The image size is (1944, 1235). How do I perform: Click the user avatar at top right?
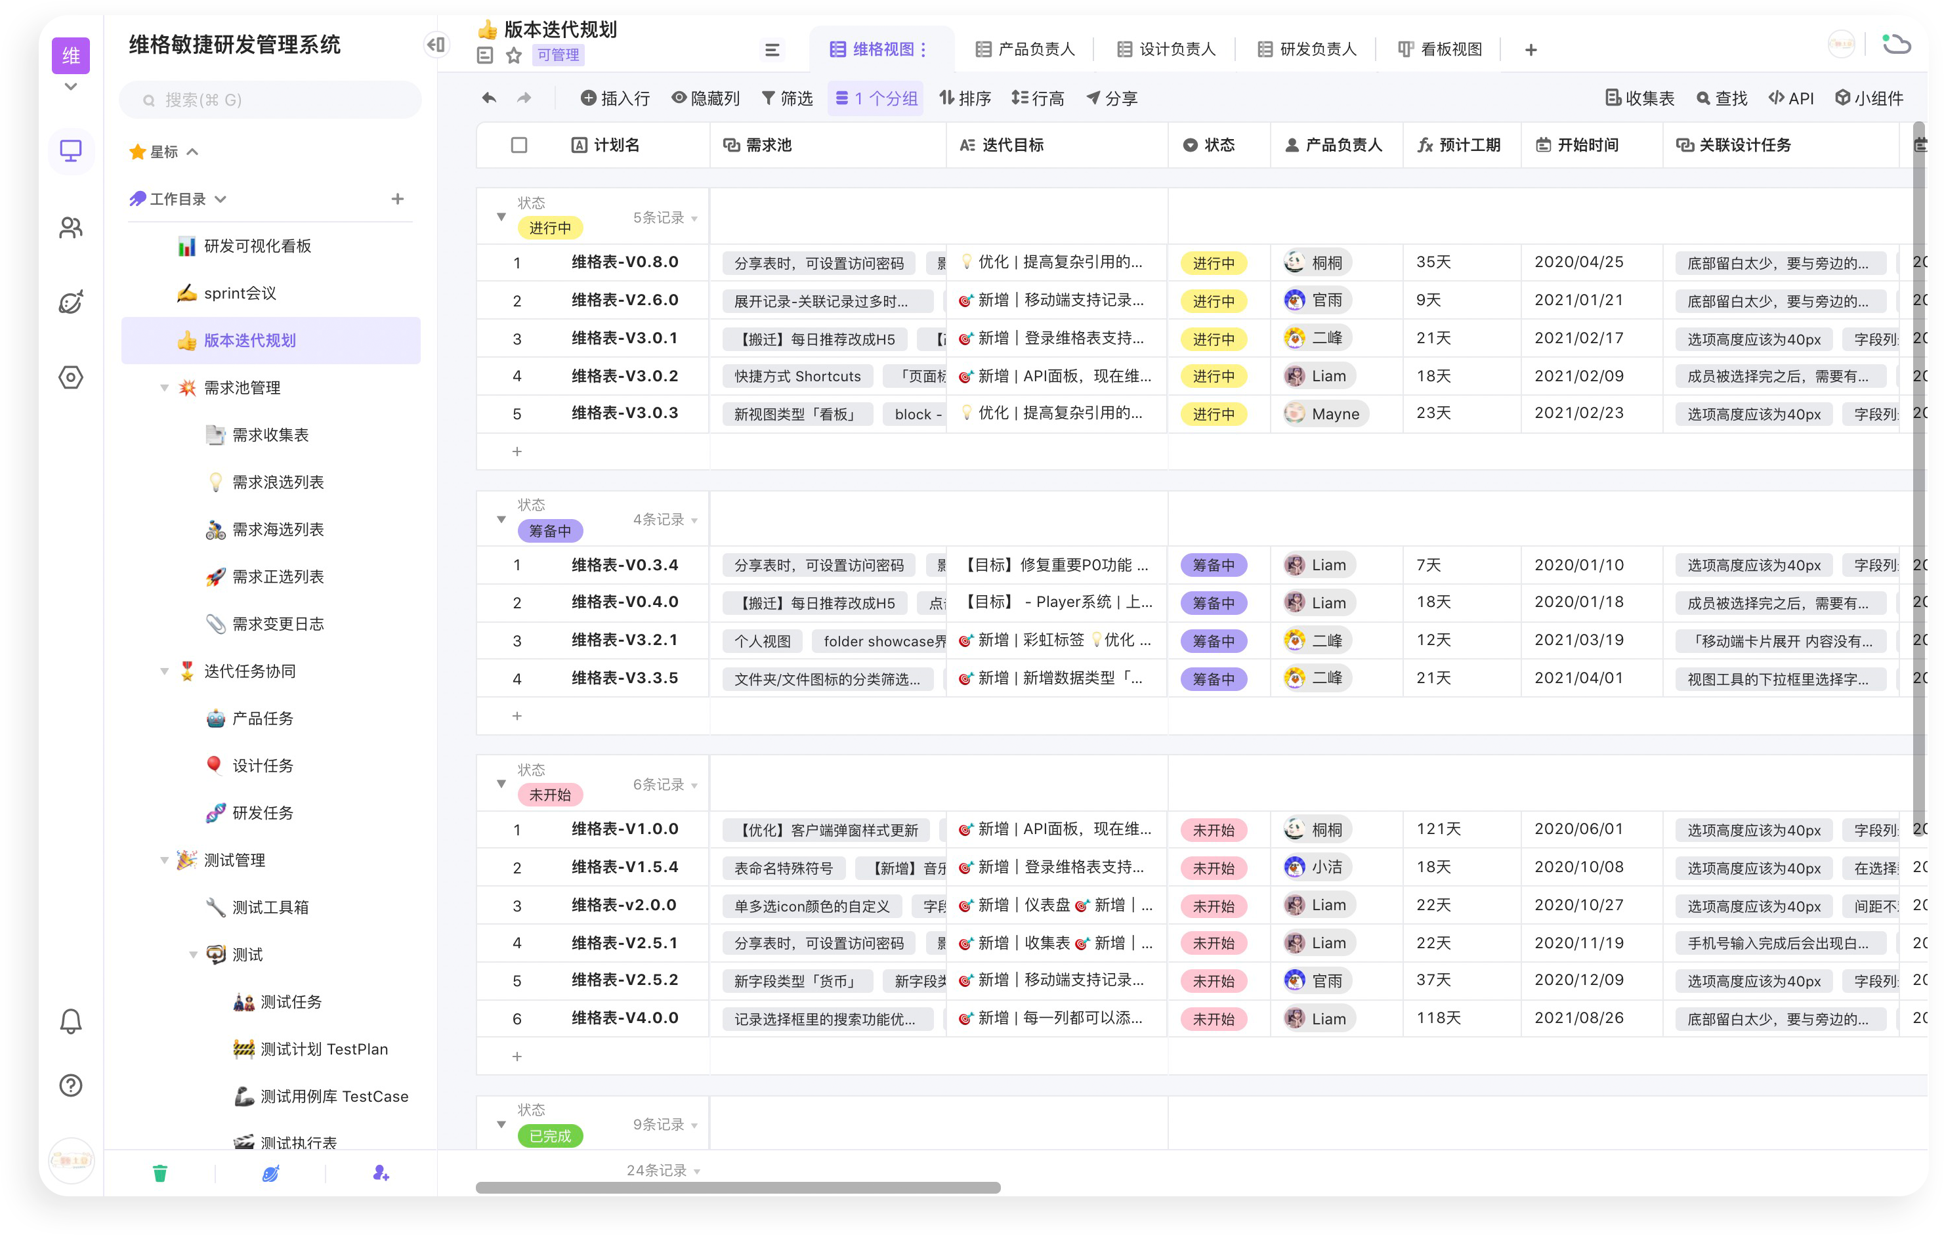coord(1842,43)
